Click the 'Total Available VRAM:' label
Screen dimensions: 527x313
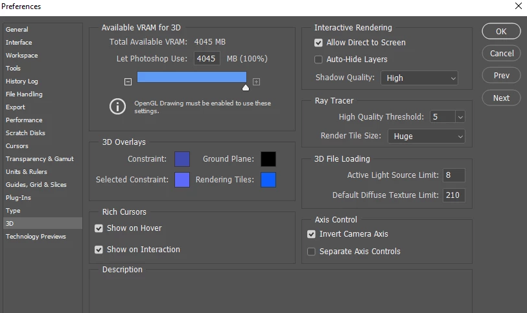coord(148,42)
